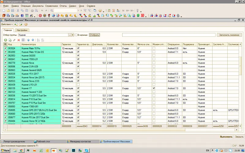Click the Skype taskbar icon
245x153 pixels.
tap(86, 150)
